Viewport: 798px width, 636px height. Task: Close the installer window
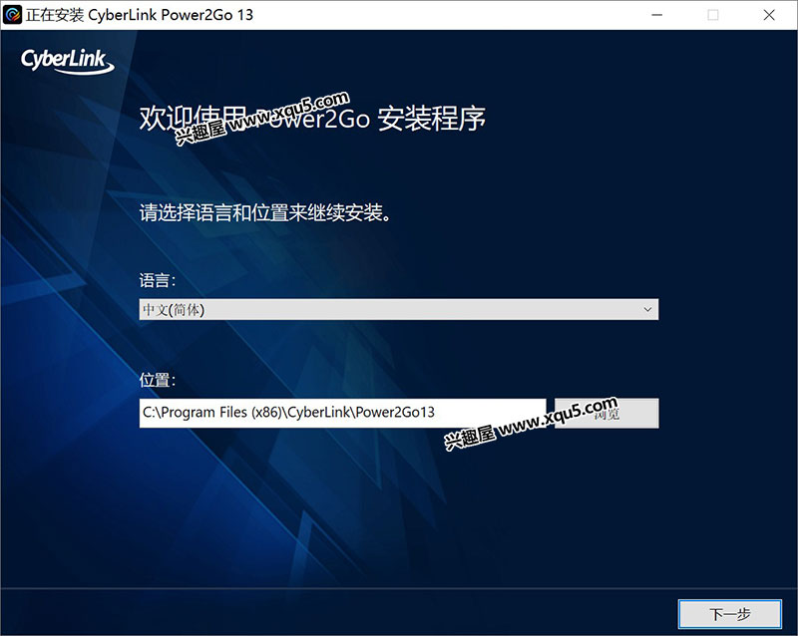coord(769,15)
